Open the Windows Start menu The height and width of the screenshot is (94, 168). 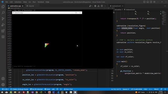(2, 92)
